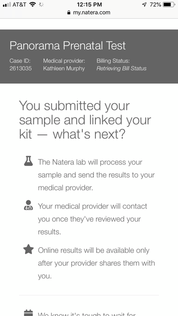Viewport: 178px width, 316px height.
Task: Tap the Wi-Fi status icon
Action: pos(33,4)
